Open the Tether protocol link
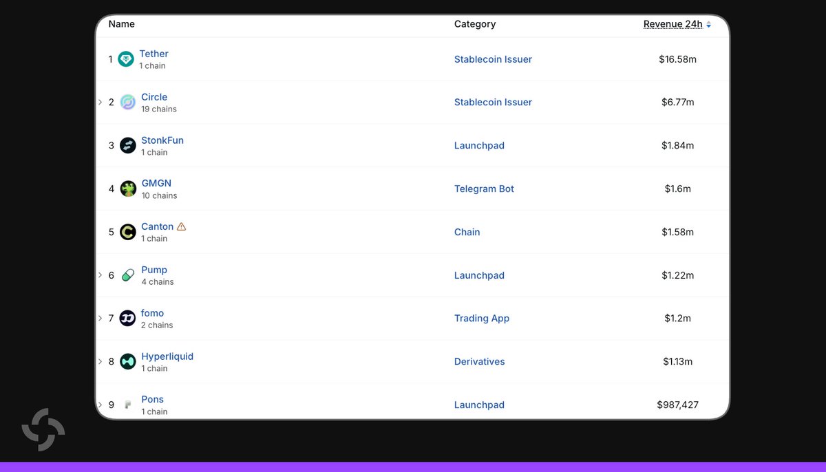826x472 pixels. [x=153, y=54]
